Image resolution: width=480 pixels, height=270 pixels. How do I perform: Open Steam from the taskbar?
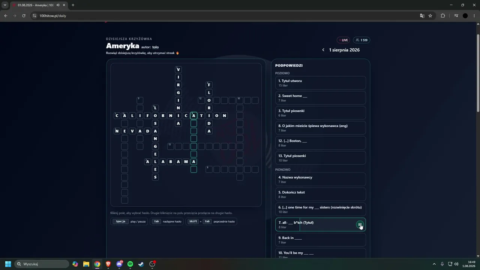click(x=141, y=264)
